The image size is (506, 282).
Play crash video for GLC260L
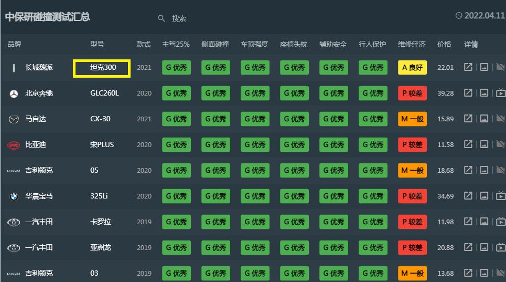click(x=501, y=93)
